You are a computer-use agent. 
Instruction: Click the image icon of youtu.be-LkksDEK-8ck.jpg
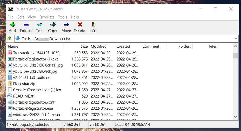coord(10,71)
